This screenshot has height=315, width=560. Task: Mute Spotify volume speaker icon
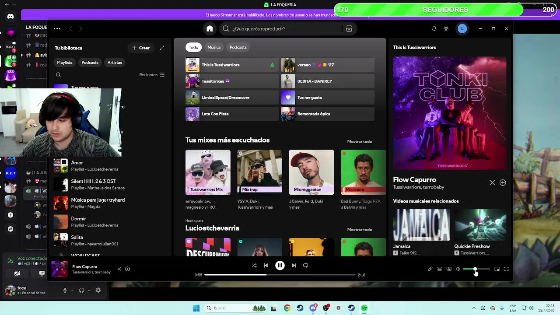[458, 269]
